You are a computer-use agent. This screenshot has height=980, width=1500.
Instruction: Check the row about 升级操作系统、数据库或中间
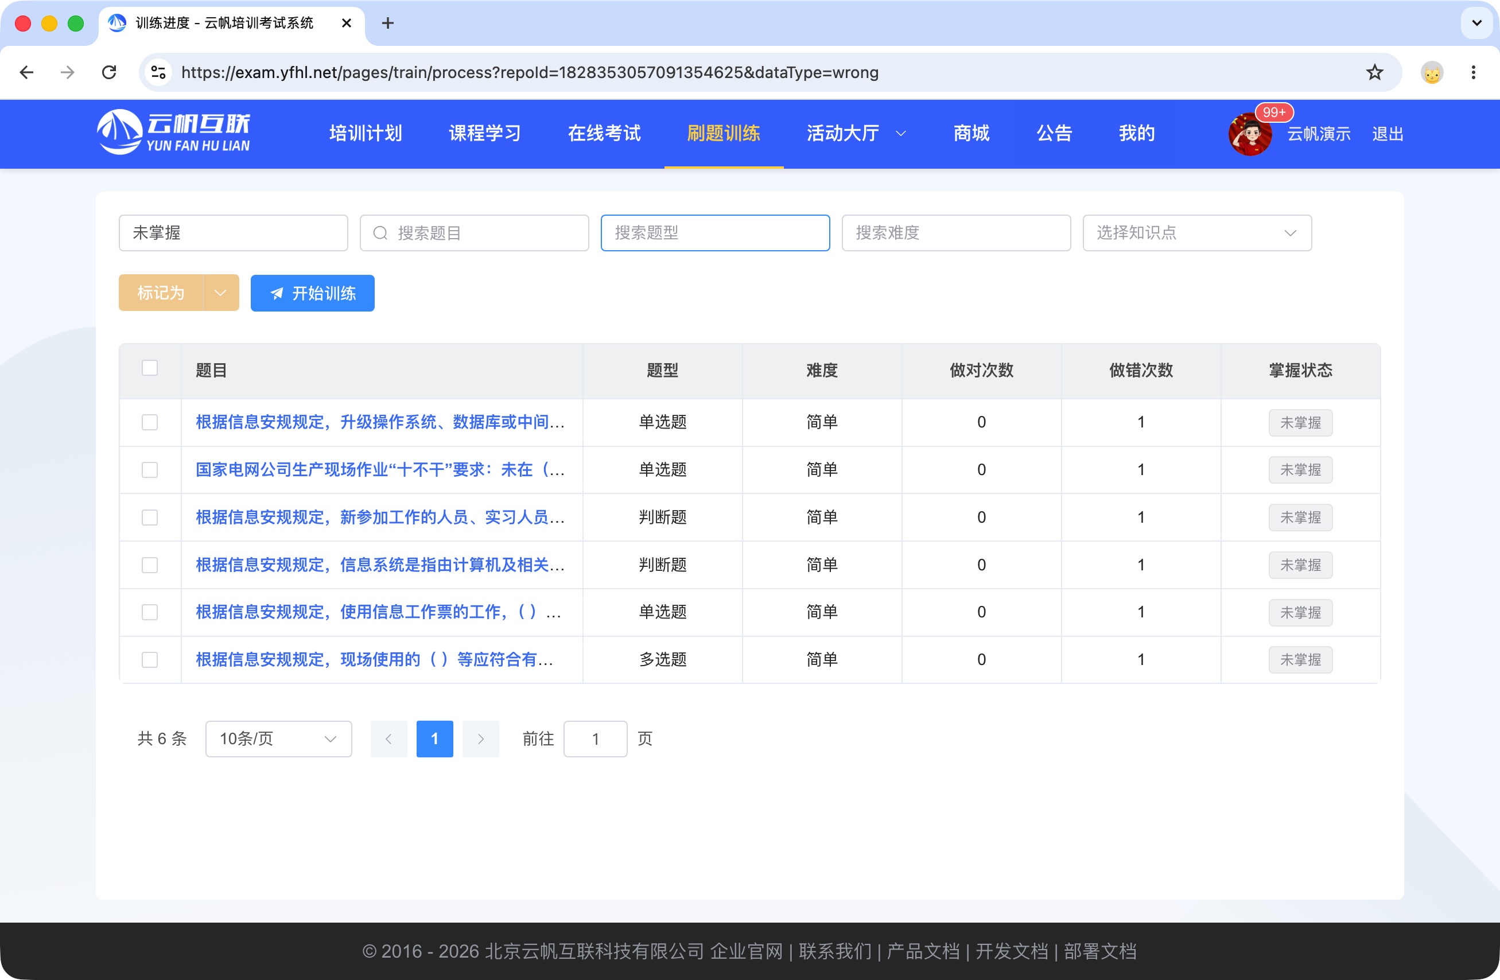[x=149, y=422]
